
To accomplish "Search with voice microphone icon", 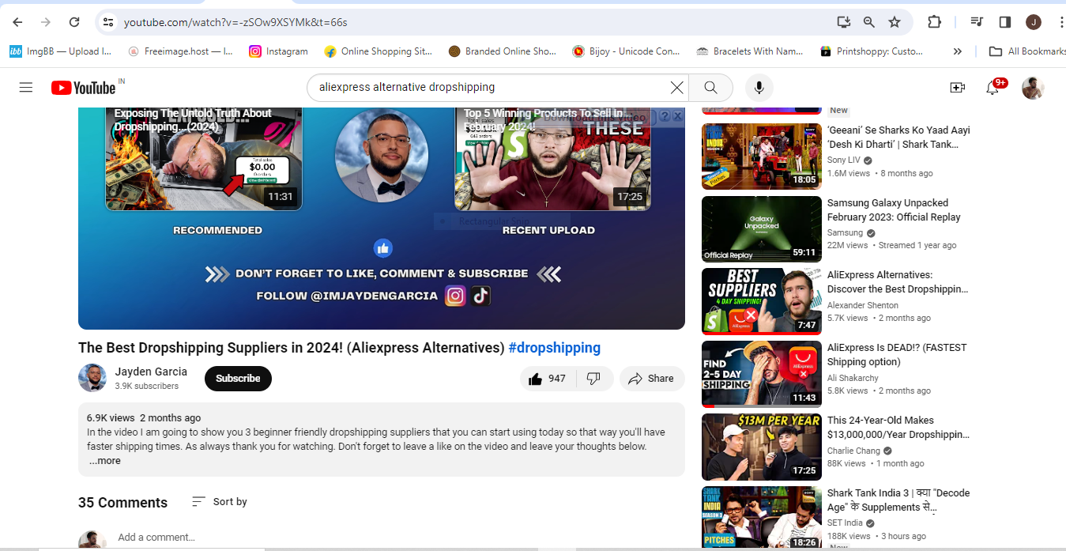I will click(x=759, y=88).
